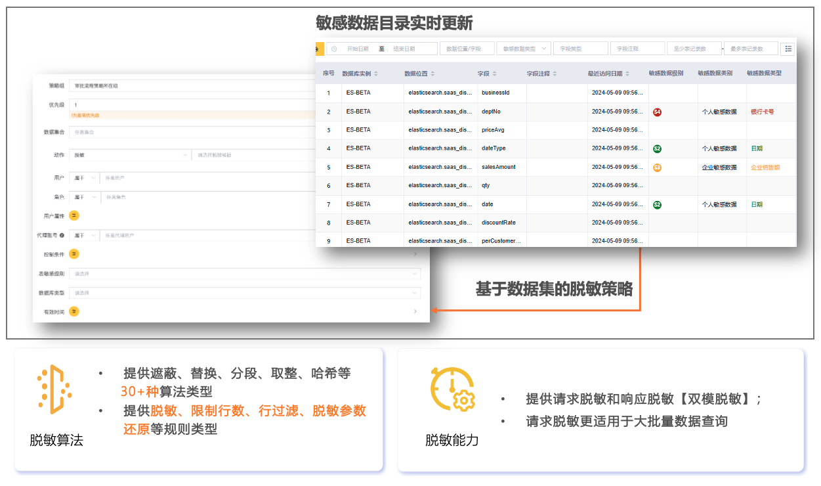Click the 企业销售额 data type link
The image size is (821, 486).
point(765,167)
